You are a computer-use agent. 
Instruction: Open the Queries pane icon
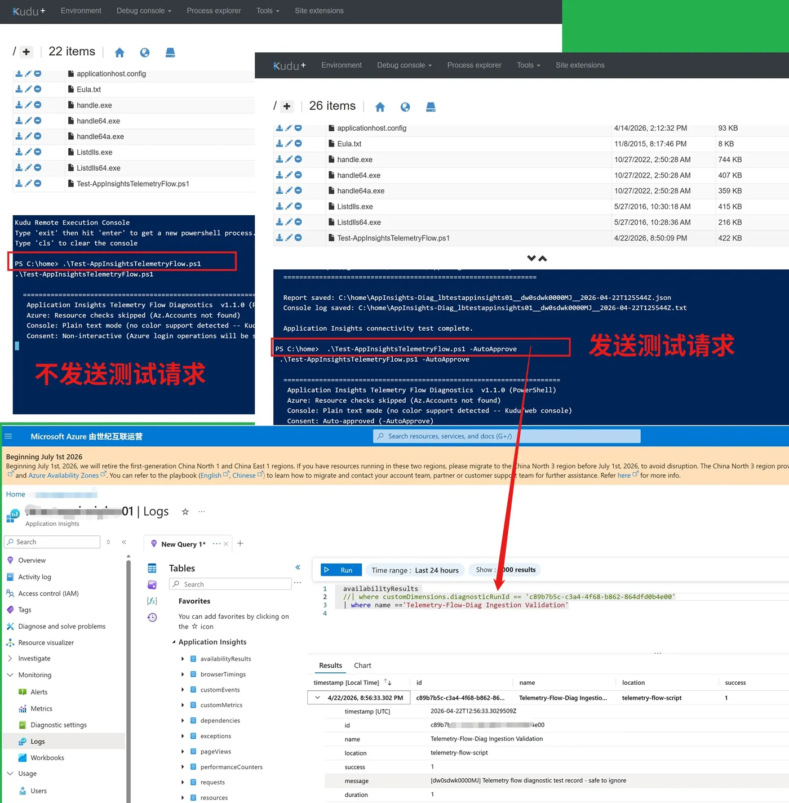(x=152, y=584)
